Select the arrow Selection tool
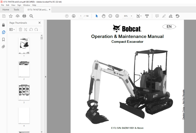This screenshot has height=133, width=196. [x=97, y=16]
